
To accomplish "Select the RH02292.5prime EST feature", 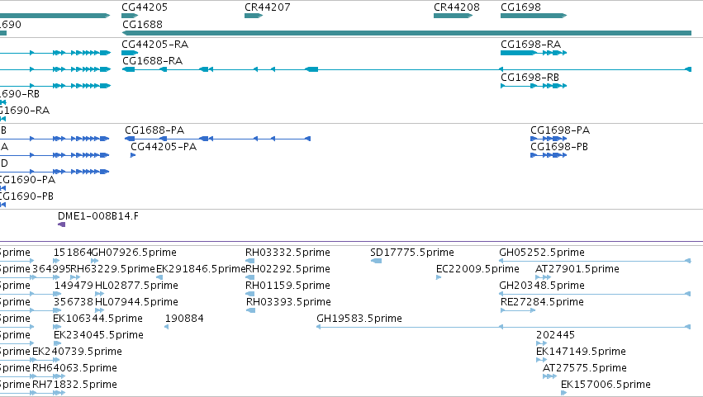I will (250, 277).
